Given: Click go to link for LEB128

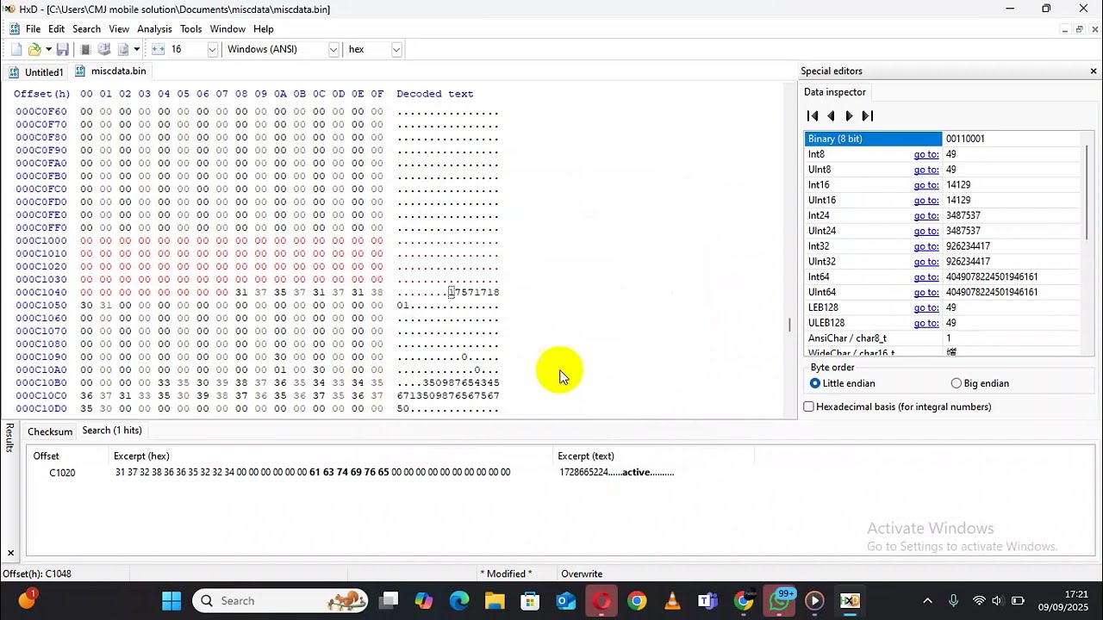Looking at the screenshot, I should [926, 307].
